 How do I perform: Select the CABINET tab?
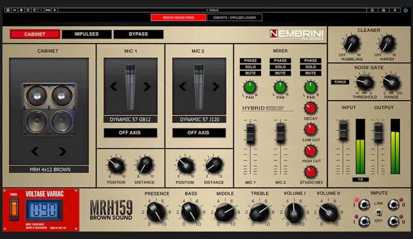(35, 34)
